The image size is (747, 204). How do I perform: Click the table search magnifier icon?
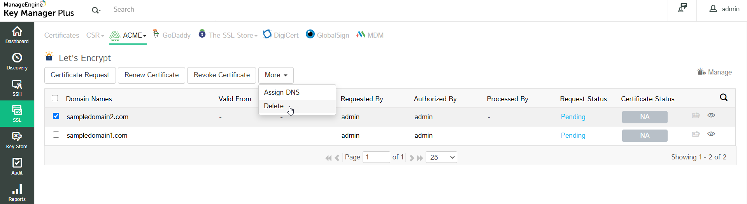pos(724,98)
